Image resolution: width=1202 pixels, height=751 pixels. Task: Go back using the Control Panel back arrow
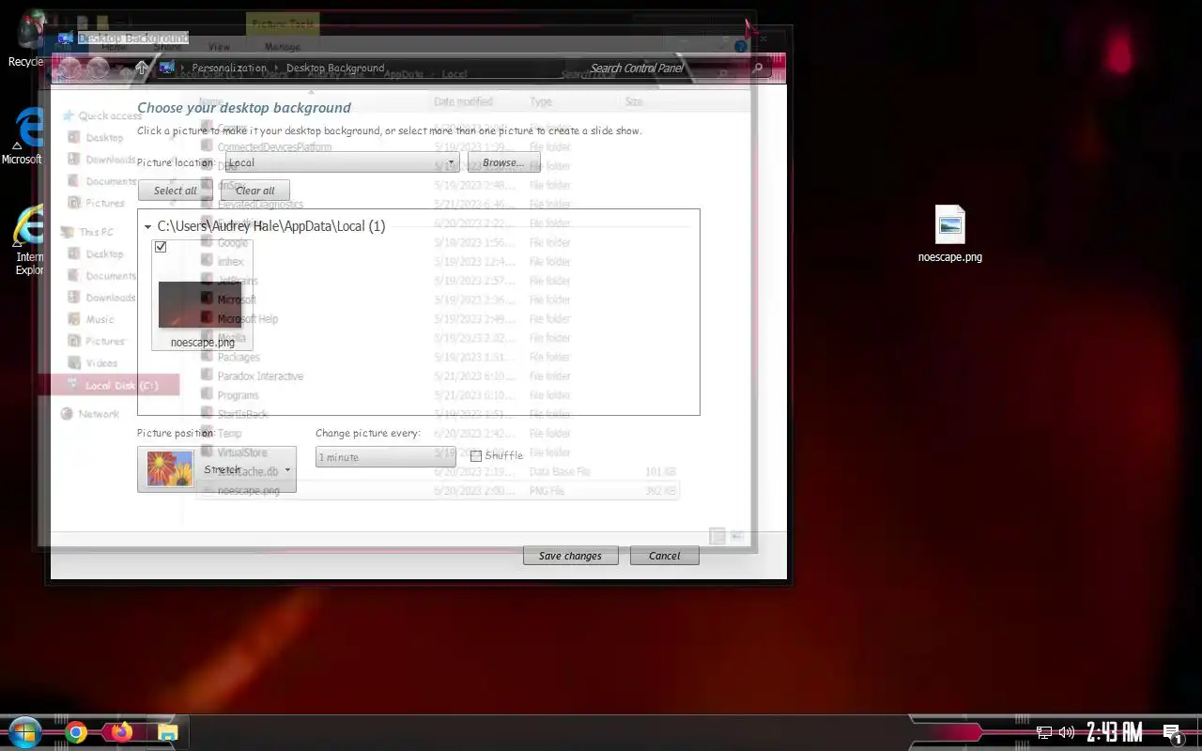[69, 68]
